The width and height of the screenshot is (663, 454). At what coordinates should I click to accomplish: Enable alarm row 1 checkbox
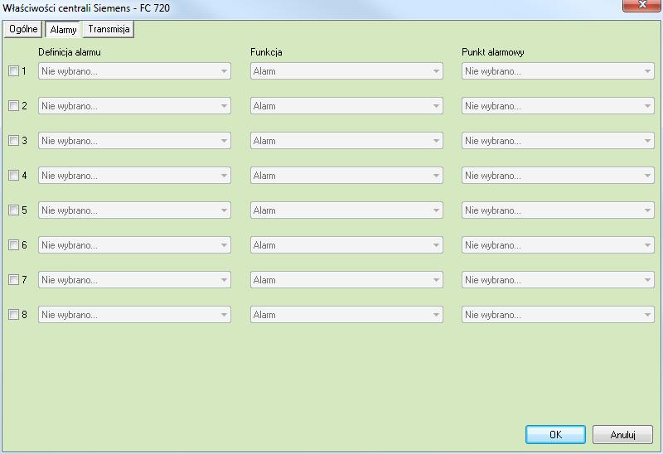tap(13, 71)
